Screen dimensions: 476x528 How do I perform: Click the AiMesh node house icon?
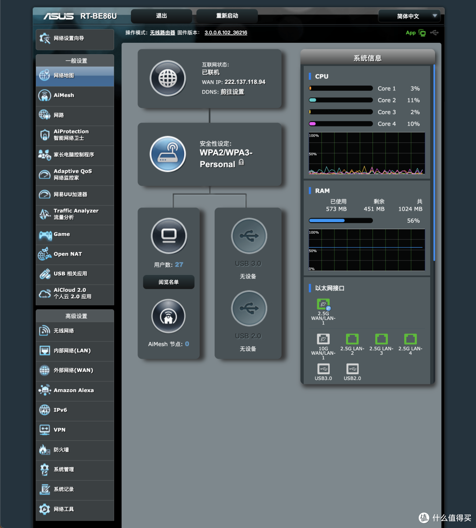(168, 316)
